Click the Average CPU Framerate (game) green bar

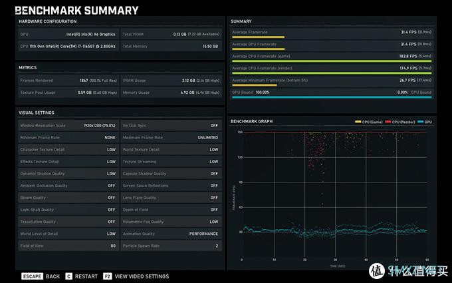pyautogui.click(x=332, y=61)
